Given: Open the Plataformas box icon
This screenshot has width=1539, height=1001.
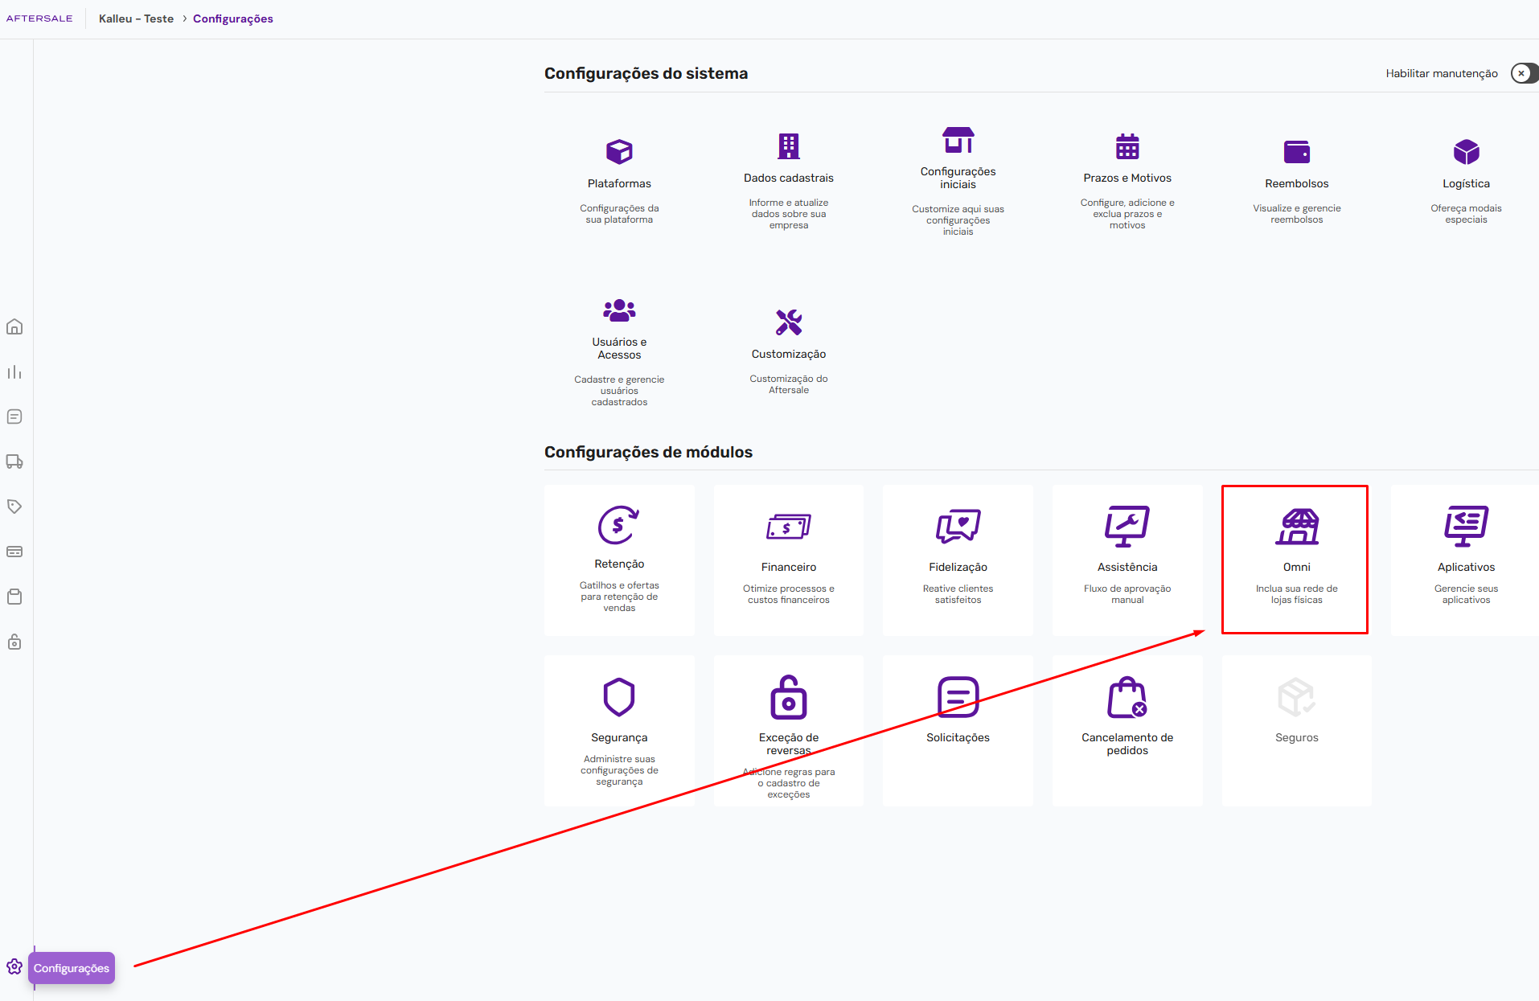Looking at the screenshot, I should (x=619, y=151).
